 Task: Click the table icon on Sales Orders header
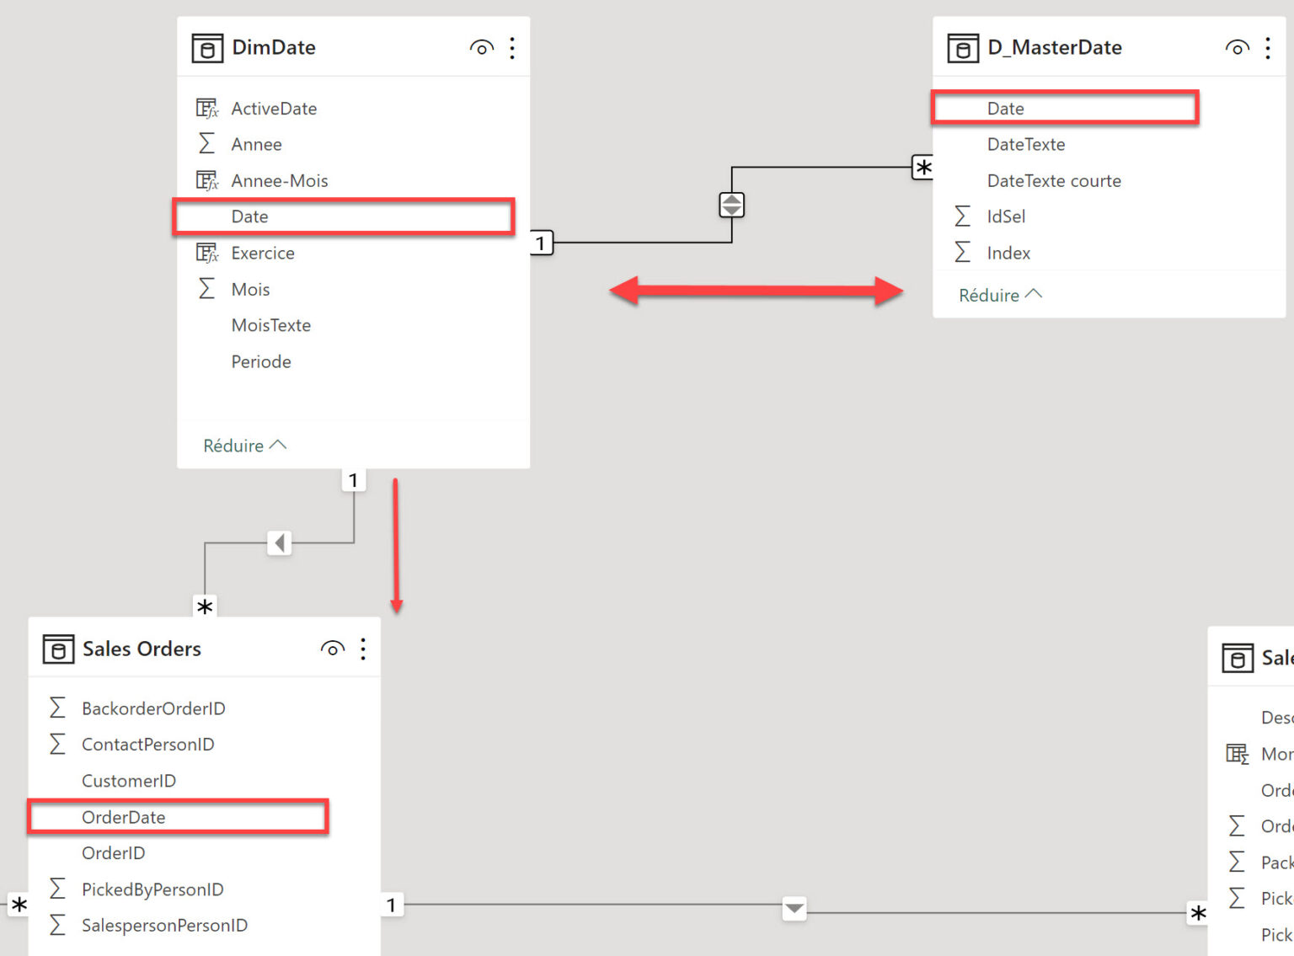point(58,649)
